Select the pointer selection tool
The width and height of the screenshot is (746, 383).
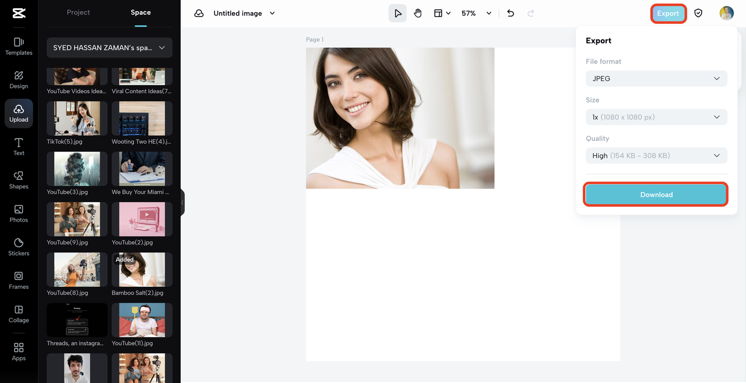(x=397, y=13)
